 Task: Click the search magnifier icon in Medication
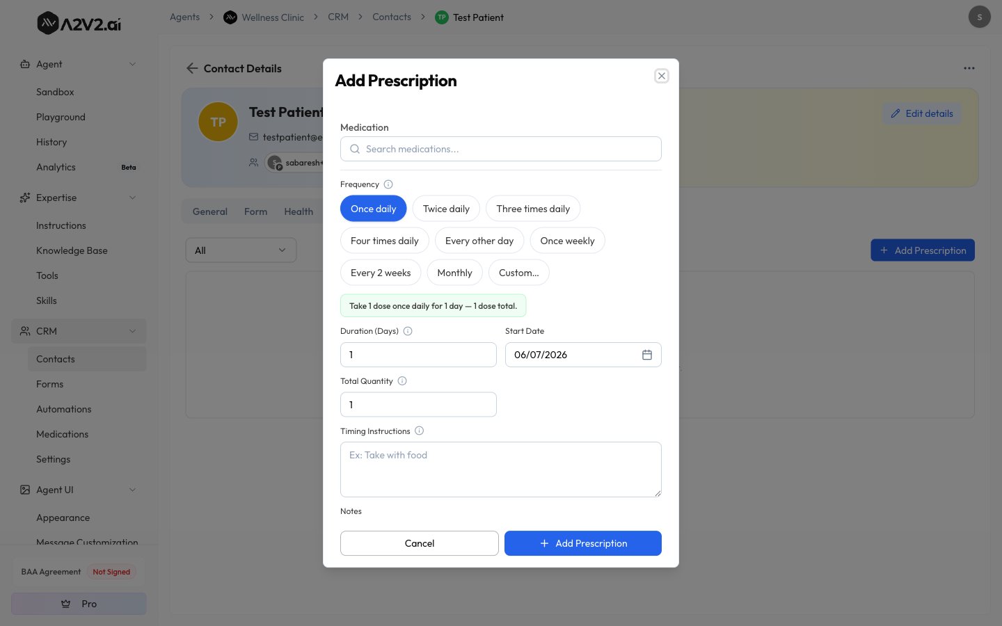coord(355,149)
